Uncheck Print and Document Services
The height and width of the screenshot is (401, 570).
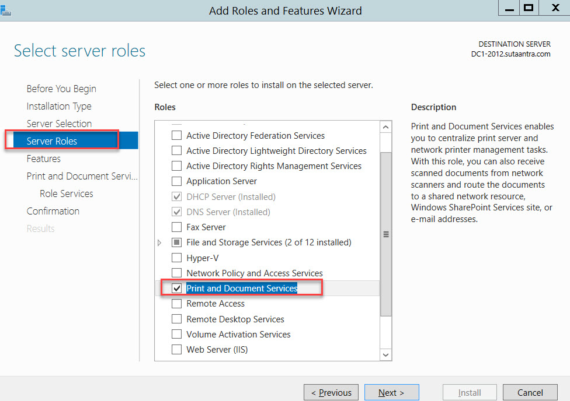(177, 287)
